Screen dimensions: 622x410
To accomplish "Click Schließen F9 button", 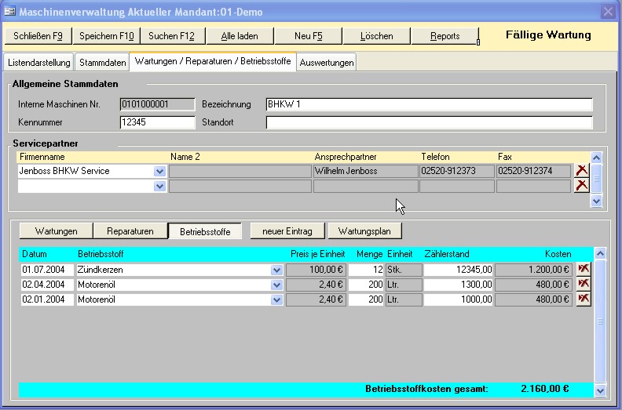I will 38,36.
